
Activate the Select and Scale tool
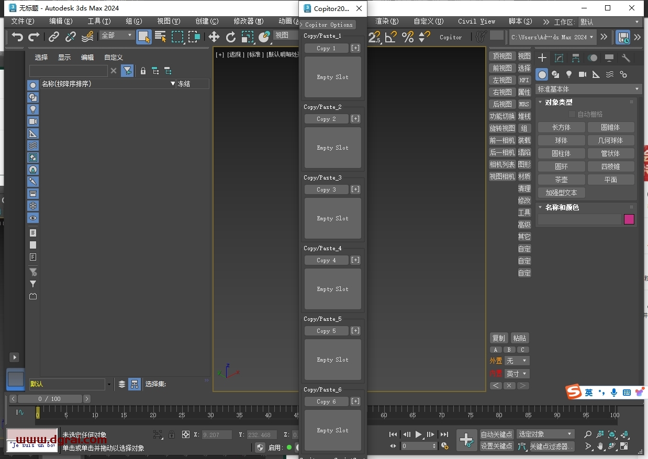248,37
